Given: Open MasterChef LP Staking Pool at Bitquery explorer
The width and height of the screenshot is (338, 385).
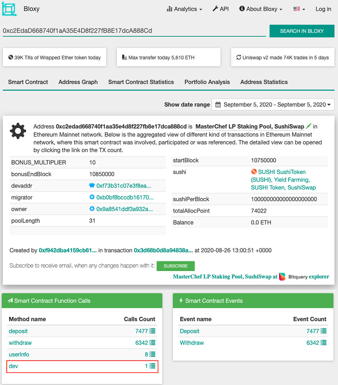Looking at the screenshot, I should pos(251,277).
